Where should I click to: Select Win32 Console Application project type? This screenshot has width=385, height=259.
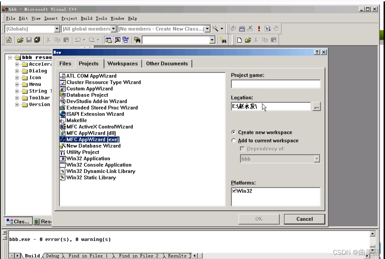(x=99, y=165)
